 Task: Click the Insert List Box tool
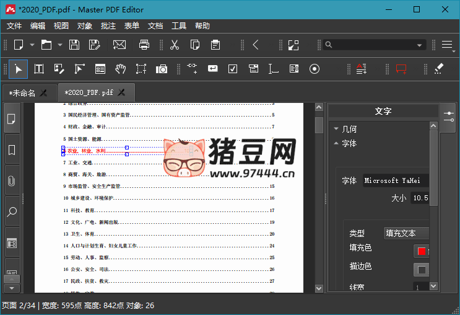point(294,69)
